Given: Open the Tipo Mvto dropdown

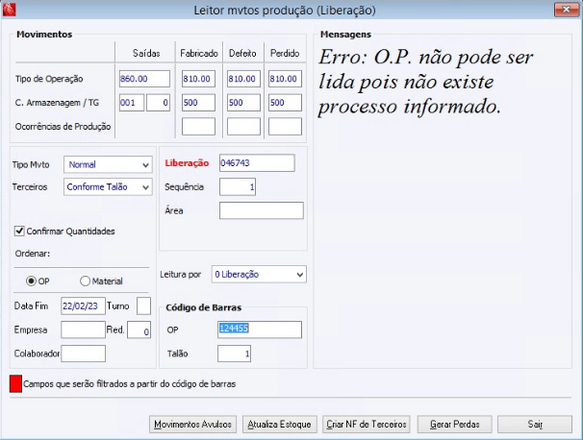Looking at the screenshot, I should [x=108, y=164].
